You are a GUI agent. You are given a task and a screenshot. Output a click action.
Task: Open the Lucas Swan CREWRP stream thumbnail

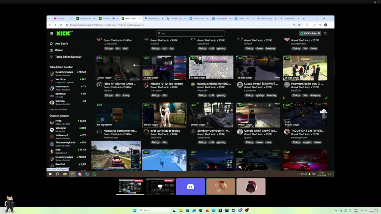(x=258, y=68)
